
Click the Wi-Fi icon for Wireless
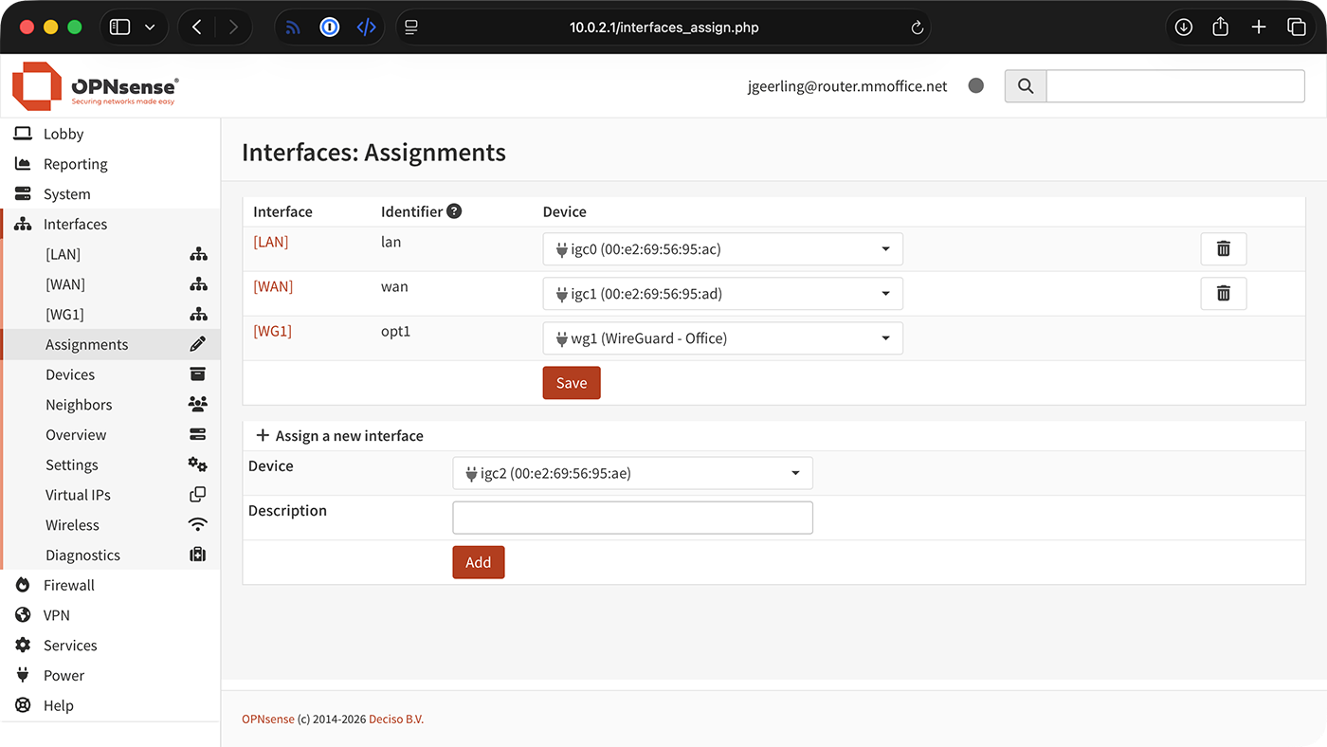click(x=197, y=525)
